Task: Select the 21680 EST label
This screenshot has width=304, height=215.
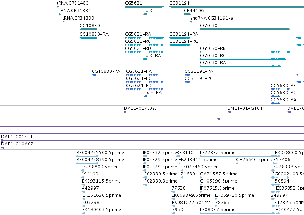Action: pyautogui.click(x=188, y=174)
